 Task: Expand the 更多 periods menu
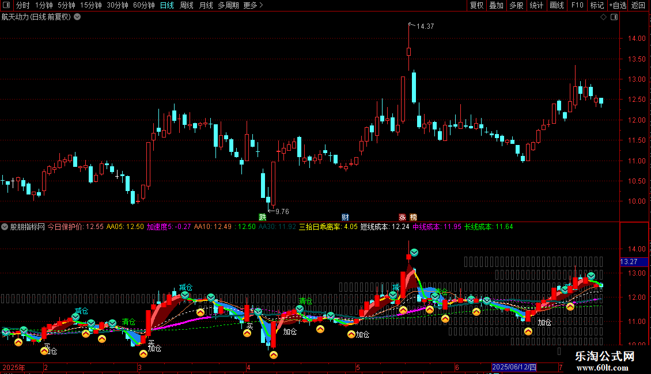click(x=253, y=5)
